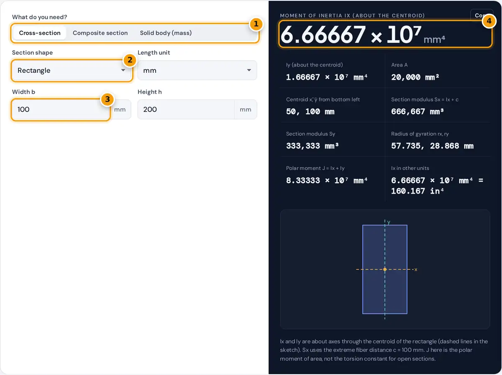Click the Iy value 1.66667 × 10⁷ mm⁴
502x375 pixels.
(x=327, y=77)
